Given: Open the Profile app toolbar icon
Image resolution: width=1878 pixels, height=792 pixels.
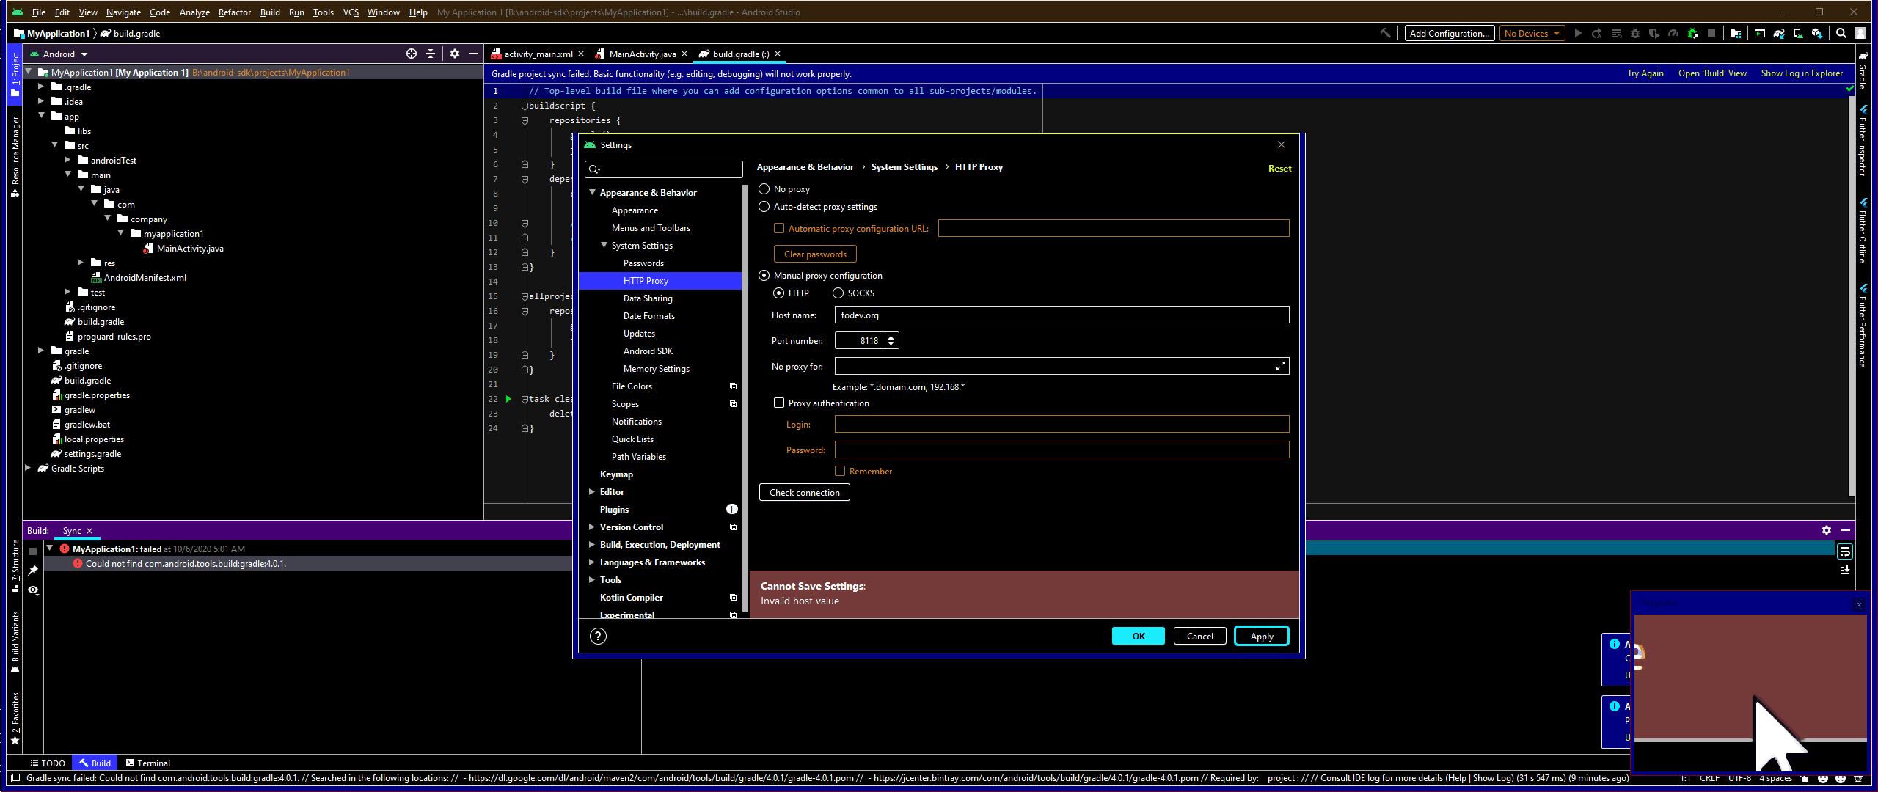Looking at the screenshot, I should (x=1675, y=33).
